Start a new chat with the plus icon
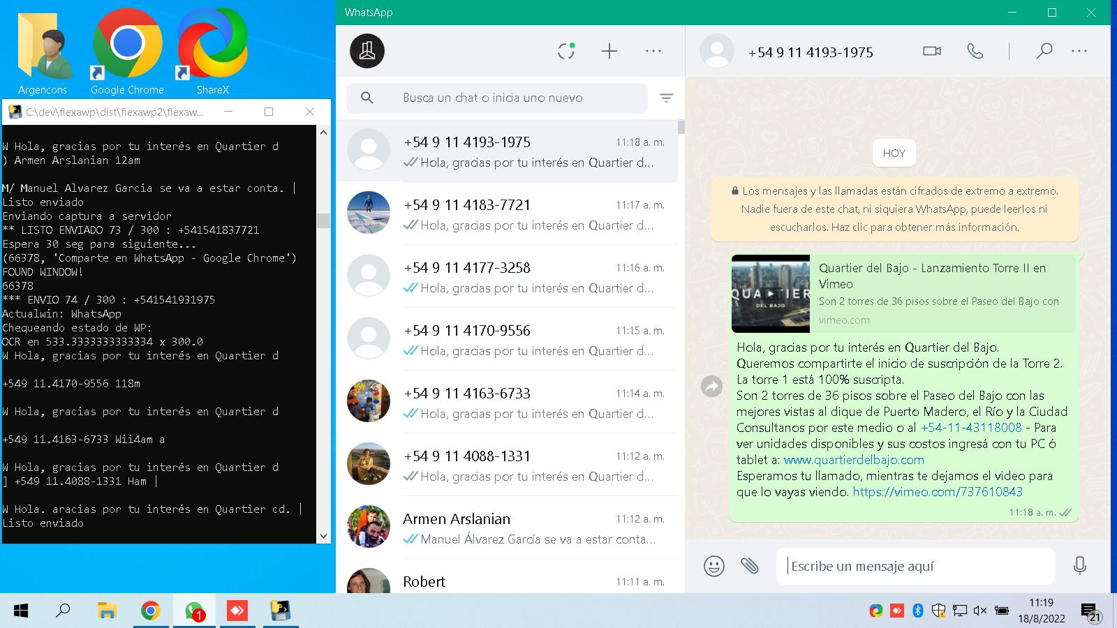The width and height of the screenshot is (1117, 628). (x=609, y=51)
